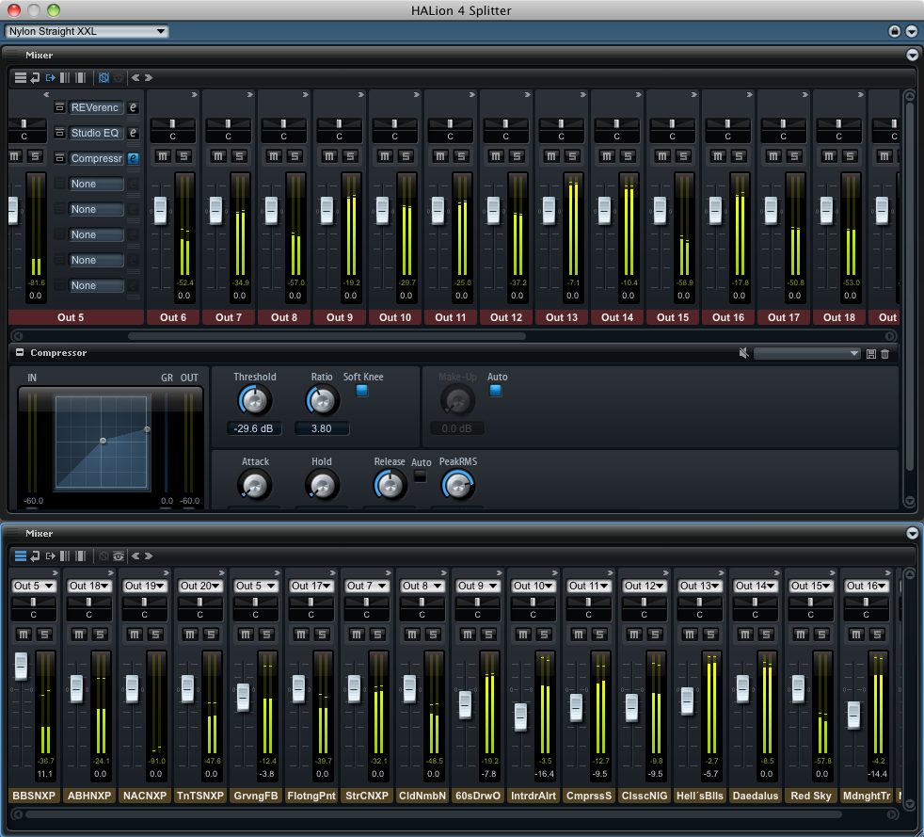Solo the Out 9 channel
The height and width of the screenshot is (837, 924).
(x=350, y=155)
